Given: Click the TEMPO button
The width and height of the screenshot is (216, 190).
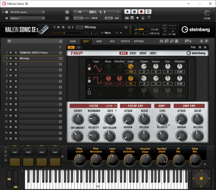Looking at the screenshot, I should [78, 18].
